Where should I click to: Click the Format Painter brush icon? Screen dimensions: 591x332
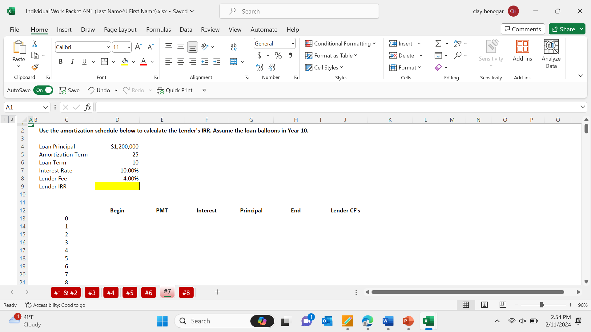click(35, 67)
